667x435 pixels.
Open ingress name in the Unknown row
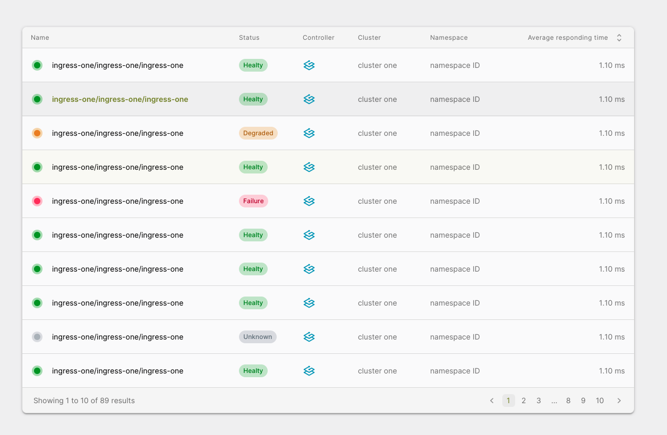118,337
